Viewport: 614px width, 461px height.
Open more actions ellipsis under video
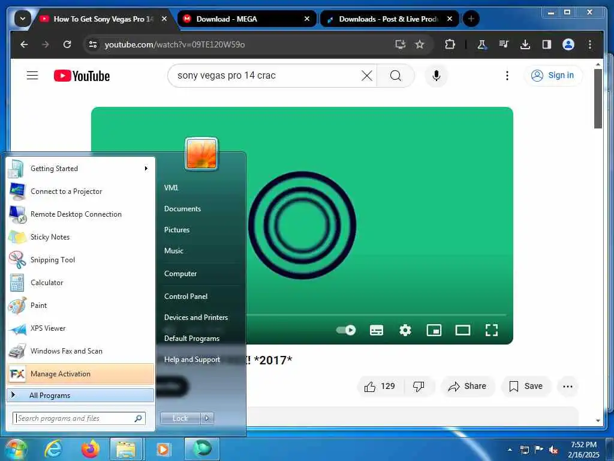click(x=567, y=387)
